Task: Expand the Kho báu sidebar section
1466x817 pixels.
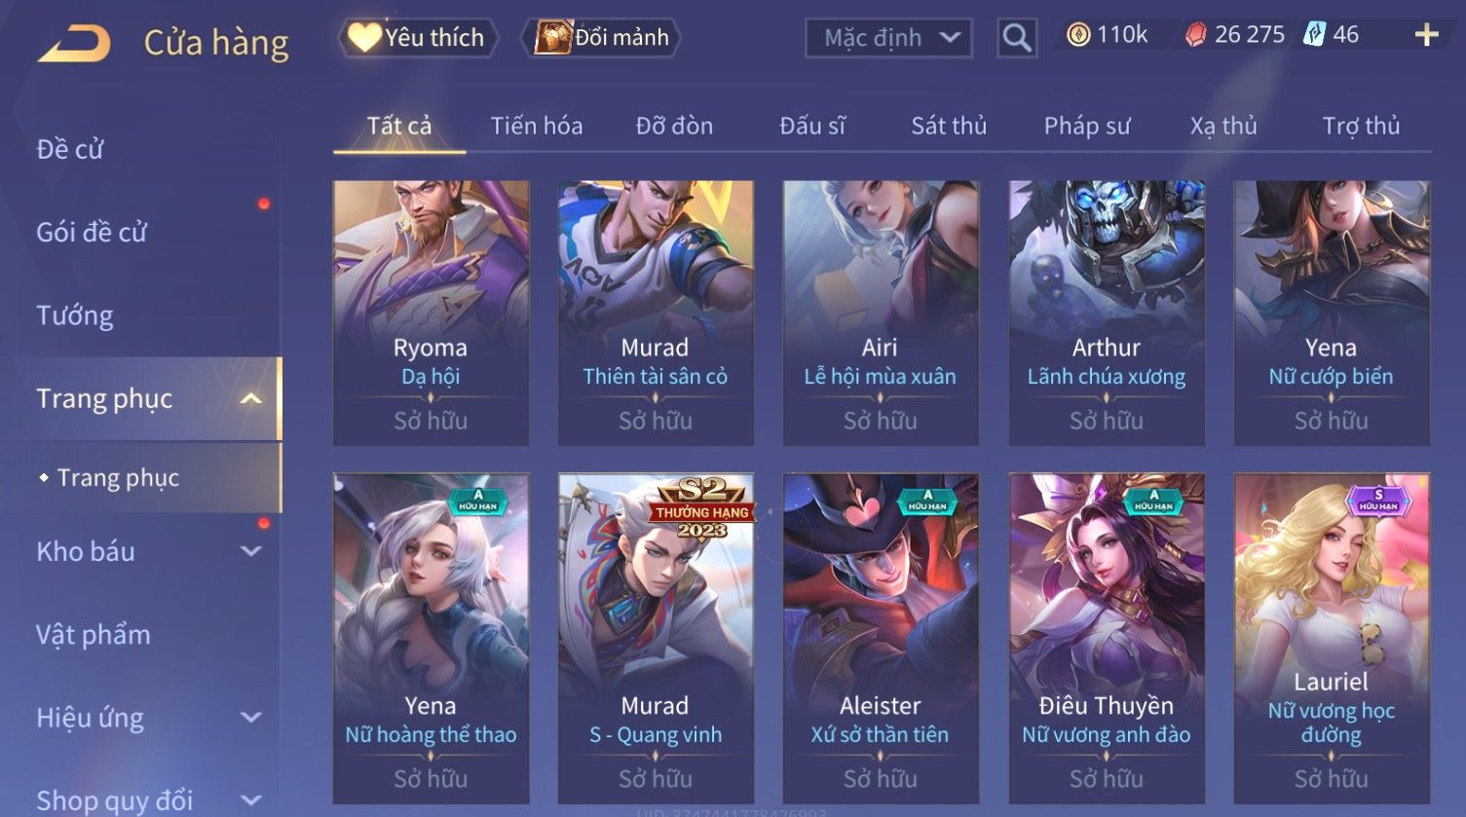Action: 251,551
